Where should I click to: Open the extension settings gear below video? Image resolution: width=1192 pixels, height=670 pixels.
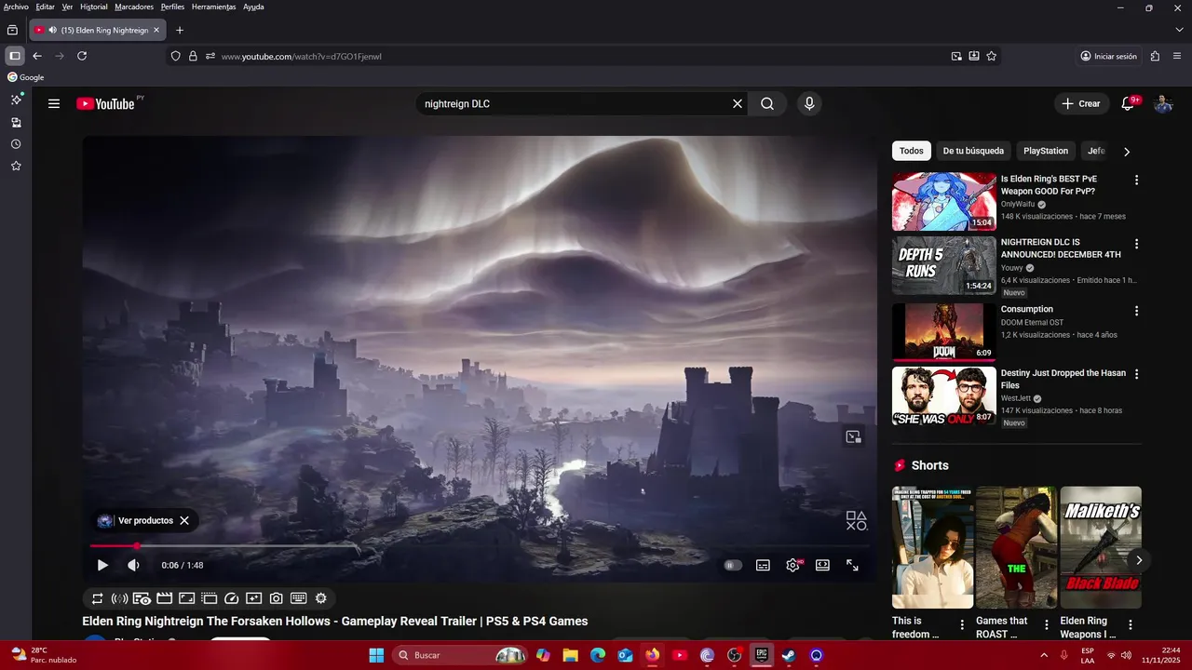pos(321,598)
